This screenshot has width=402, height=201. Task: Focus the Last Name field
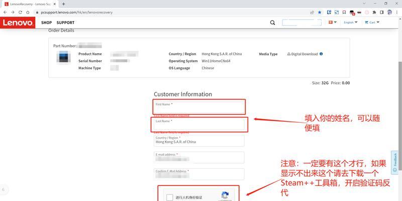coord(199,124)
